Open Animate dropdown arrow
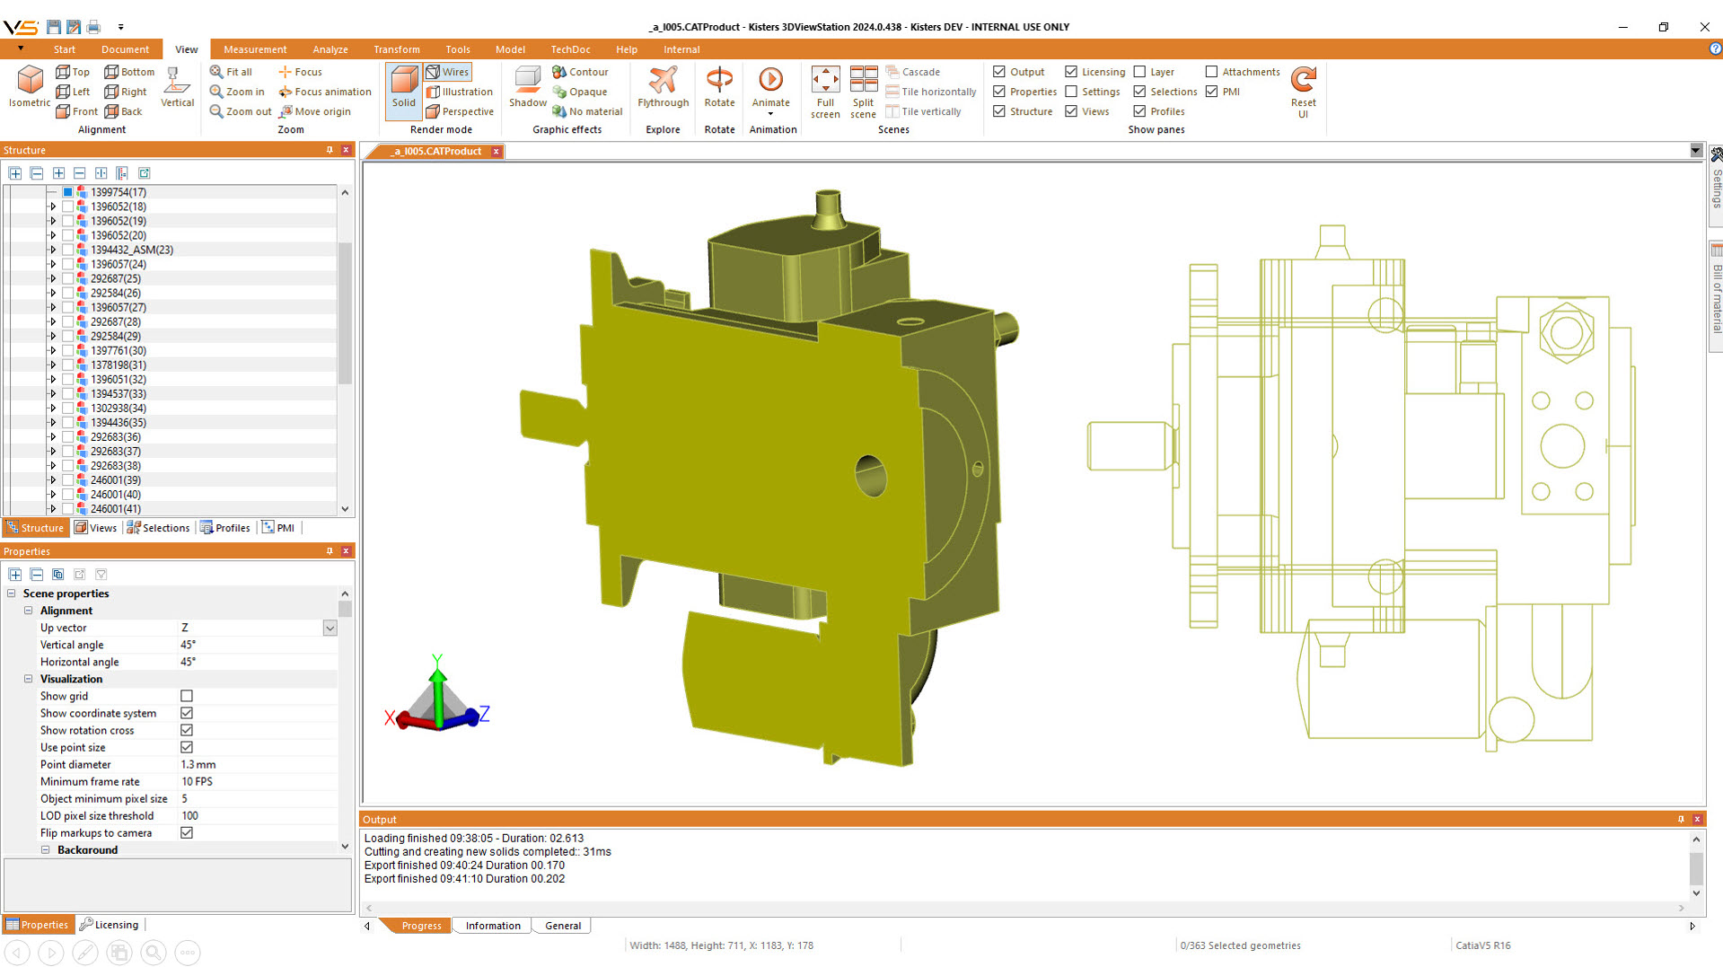1723x967 pixels. coord(770,114)
